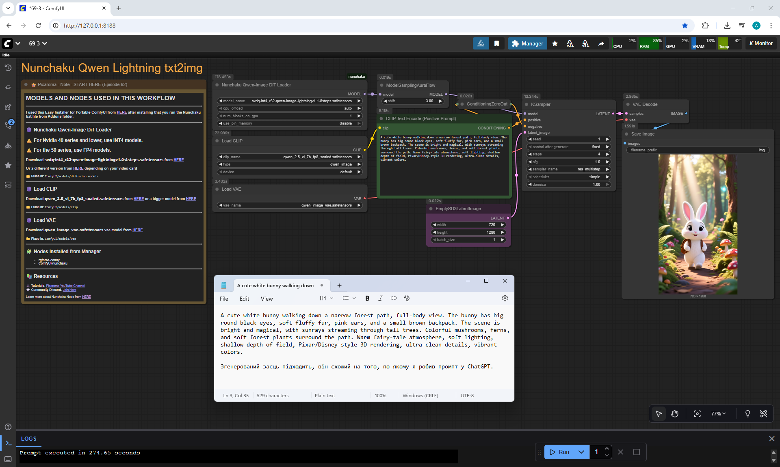This screenshot has width=780, height=467.
Task: Open the Manager extension button
Action: pos(527,43)
